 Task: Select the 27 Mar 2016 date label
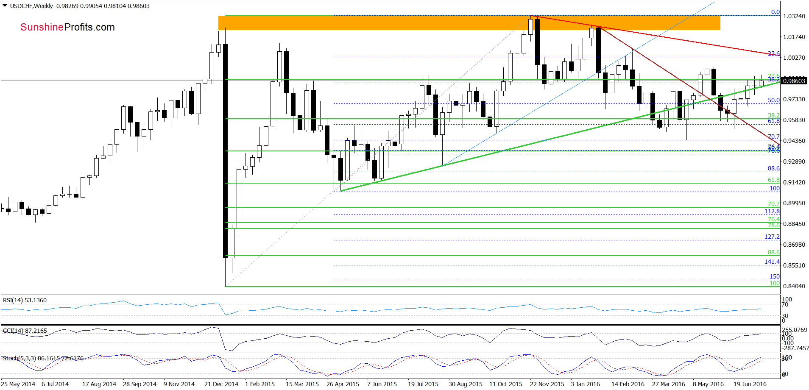pyautogui.click(x=669, y=384)
